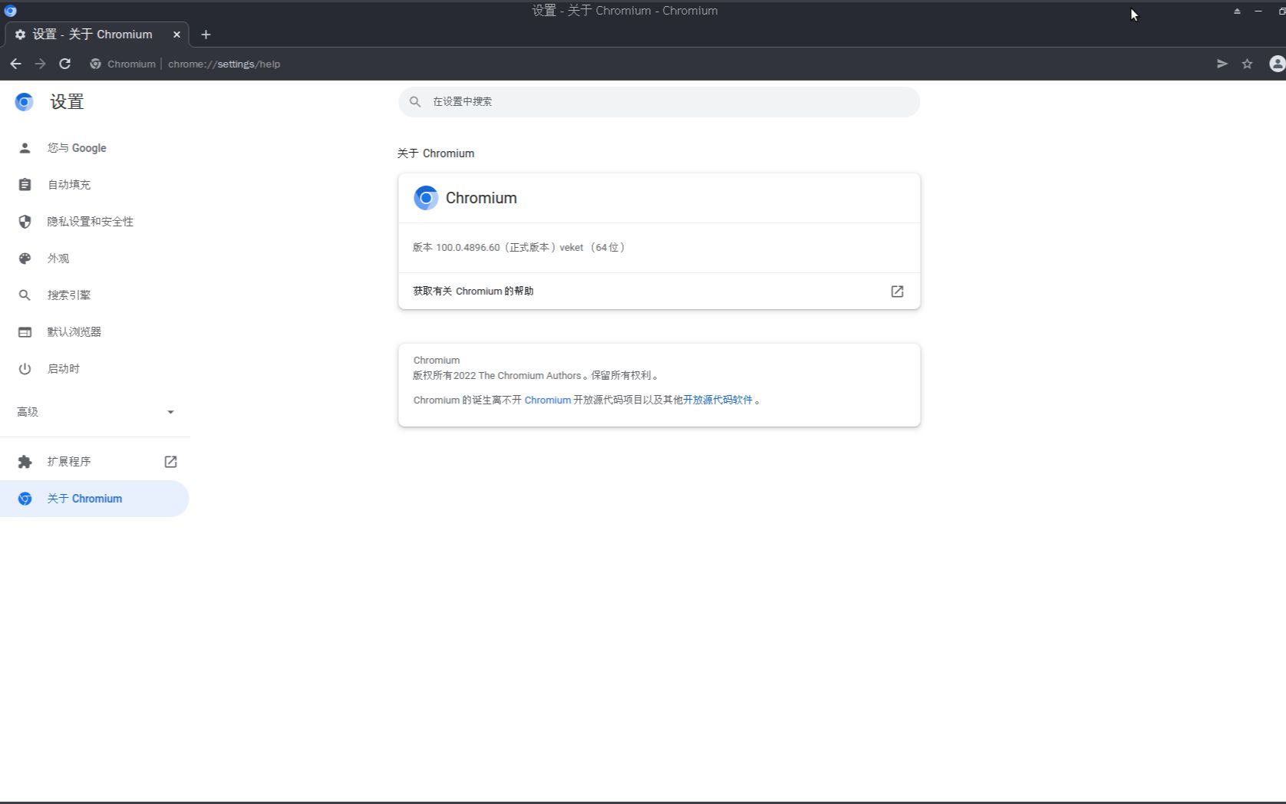Click the magnifier icon for 搜索引擎

pos(25,295)
